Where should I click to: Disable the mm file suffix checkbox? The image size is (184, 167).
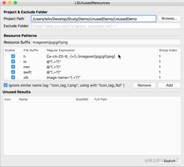[x=13, y=67]
